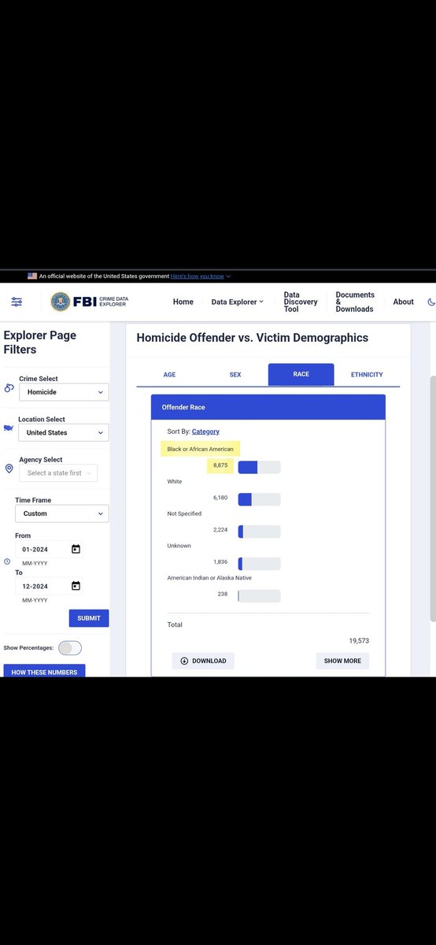
Task: Click the Homicide Offender vs. Victim Demographics heading
Action: [x=253, y=338]
